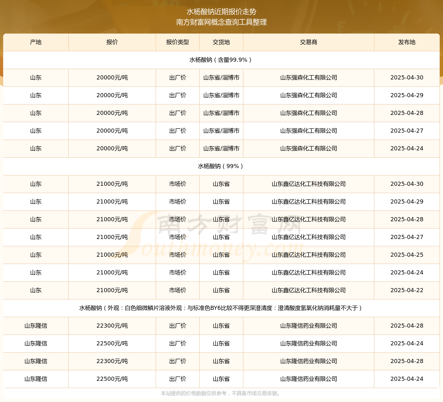The height and width of the screenshot is (402, 443).
Task: Click 市场价 in the 鑫亿达 2025-04-30 row
Action: (178, 184)
